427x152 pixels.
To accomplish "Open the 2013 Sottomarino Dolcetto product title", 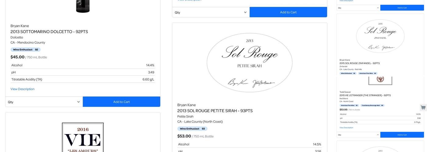I will (49, 32).
